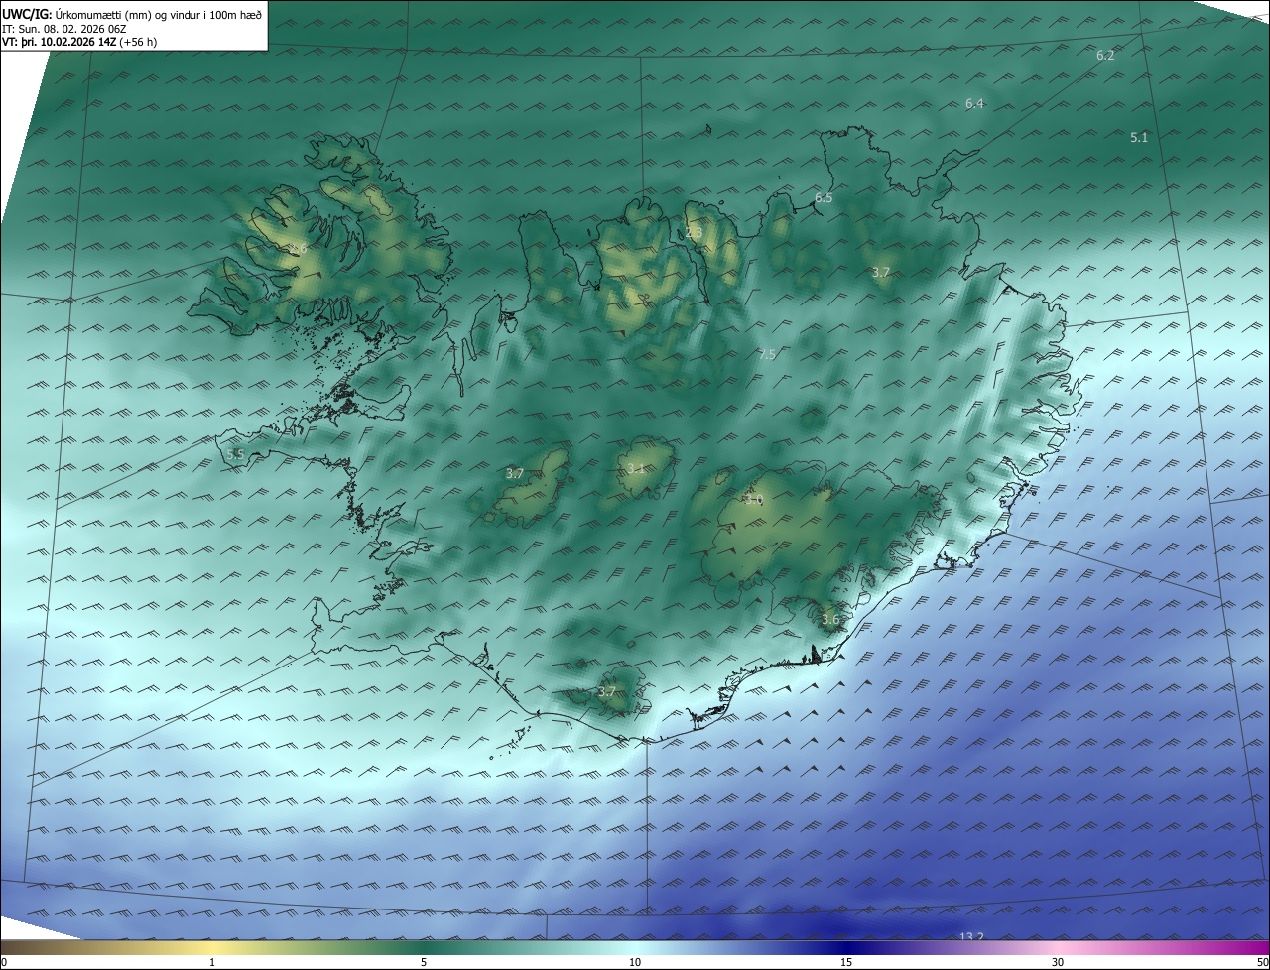Click the 3.0 value on Vatnajökull glacier
Viewport: 1270px width, 970px height.
pyautogui.click(x=754, y=501)
